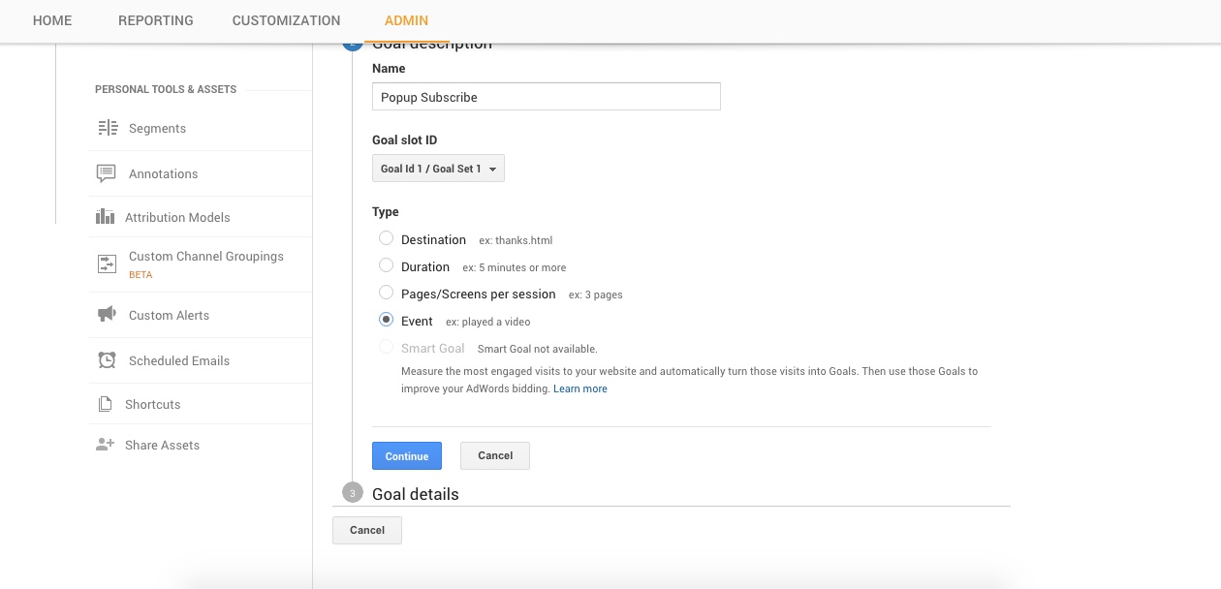This screenshot has height=589, width=1221.
Task: Open the ADMIN tab
Action: (406, 20)
